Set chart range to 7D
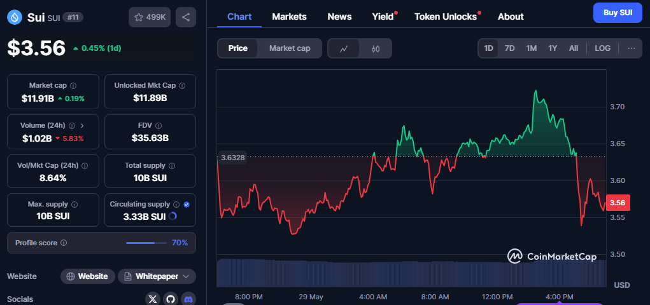Viewport: 650px width, 305px height. (x=509, y=48)
